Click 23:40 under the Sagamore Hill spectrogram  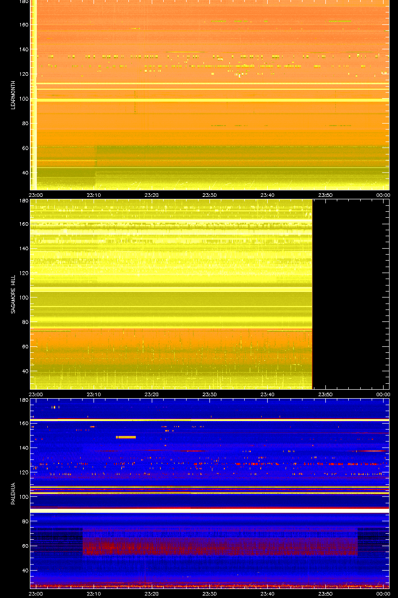pos(268,394)
